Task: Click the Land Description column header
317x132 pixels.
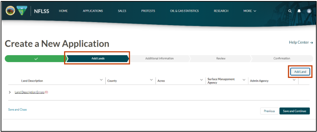Action: pos(32,81)
